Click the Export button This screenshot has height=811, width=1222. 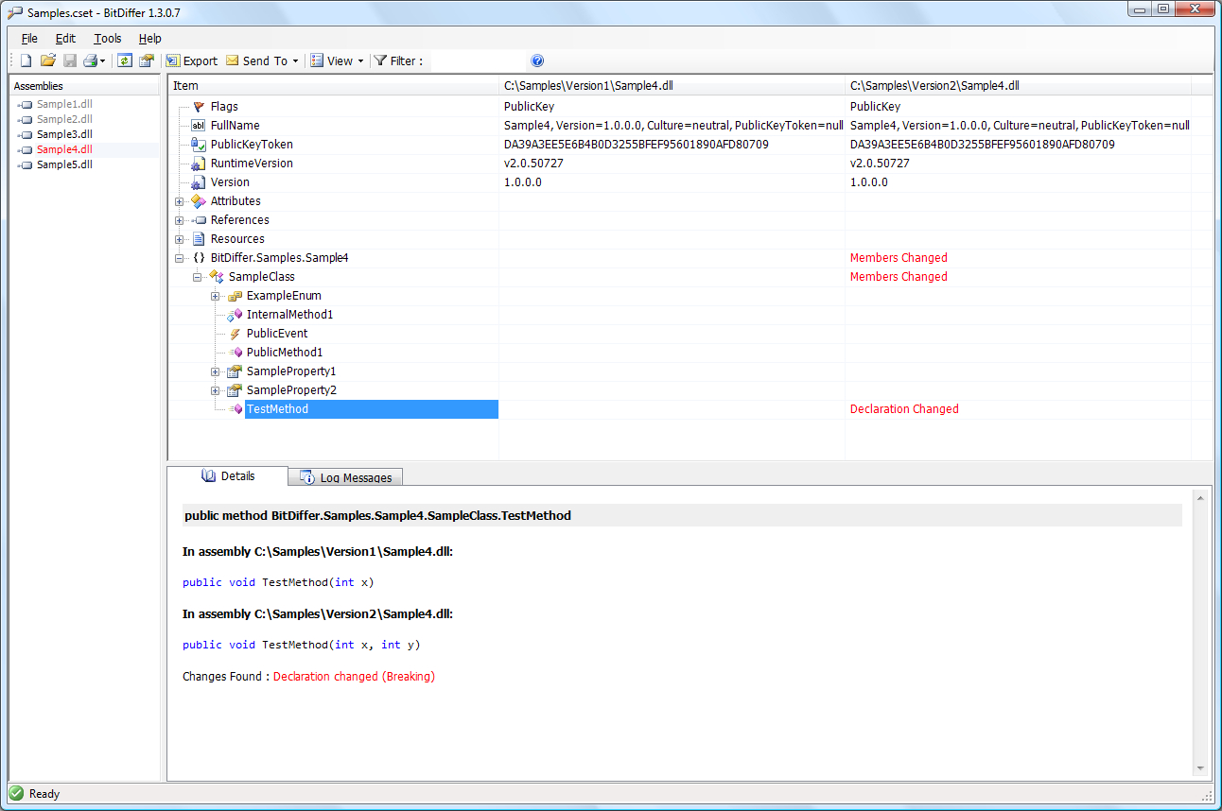click(192, 60)
